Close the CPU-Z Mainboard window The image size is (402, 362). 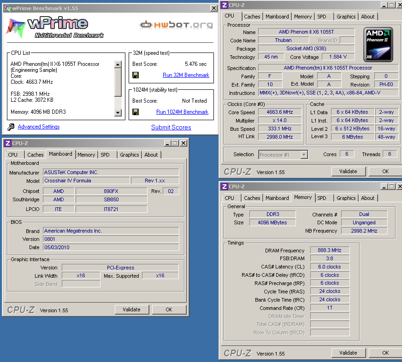coord(183,143)
